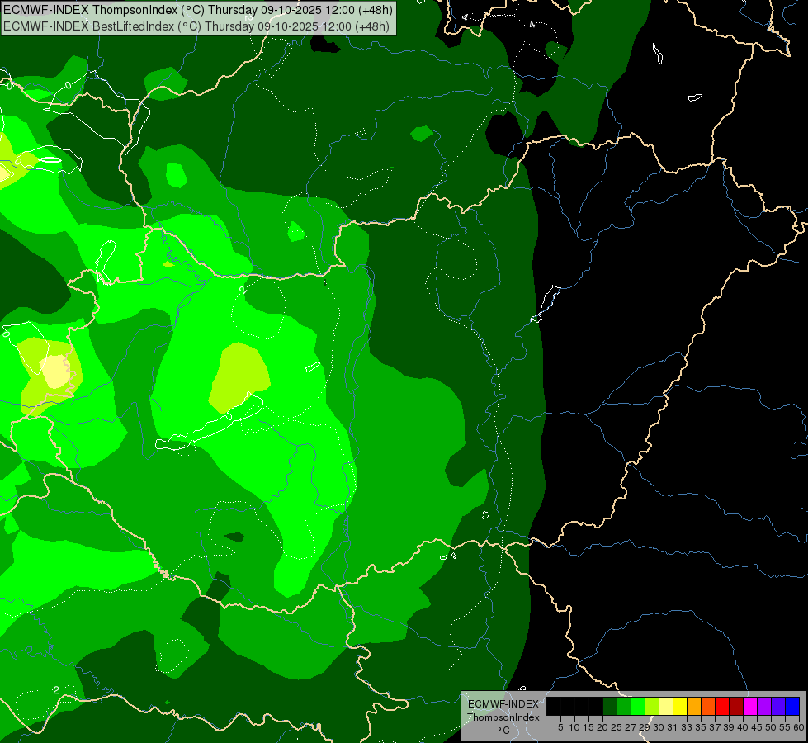This screenshot has width=808, height=743.
Task: Click the °C unit label in legend
Action: click(x=503, y=731)
